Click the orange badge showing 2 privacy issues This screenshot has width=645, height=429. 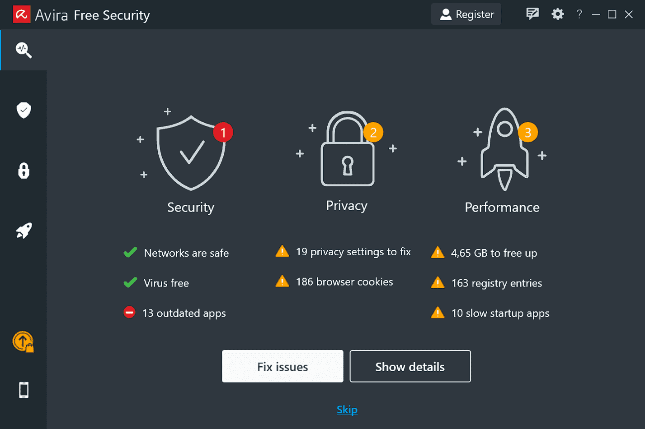[x=373, y=132]
